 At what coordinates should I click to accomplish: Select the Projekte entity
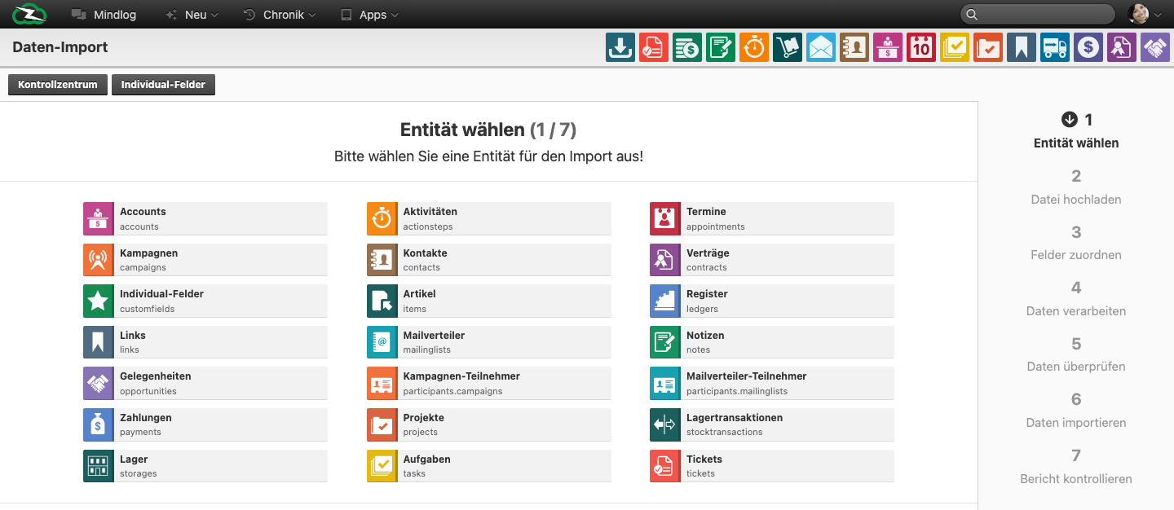(x=488, y=424)
